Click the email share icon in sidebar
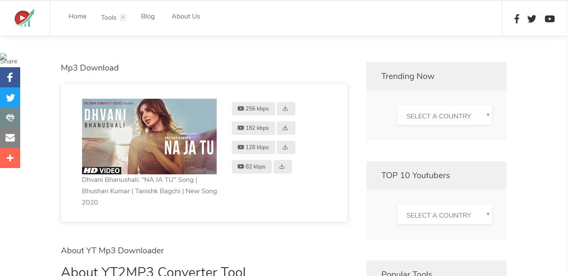568x276 pixels. coord(10,138)
